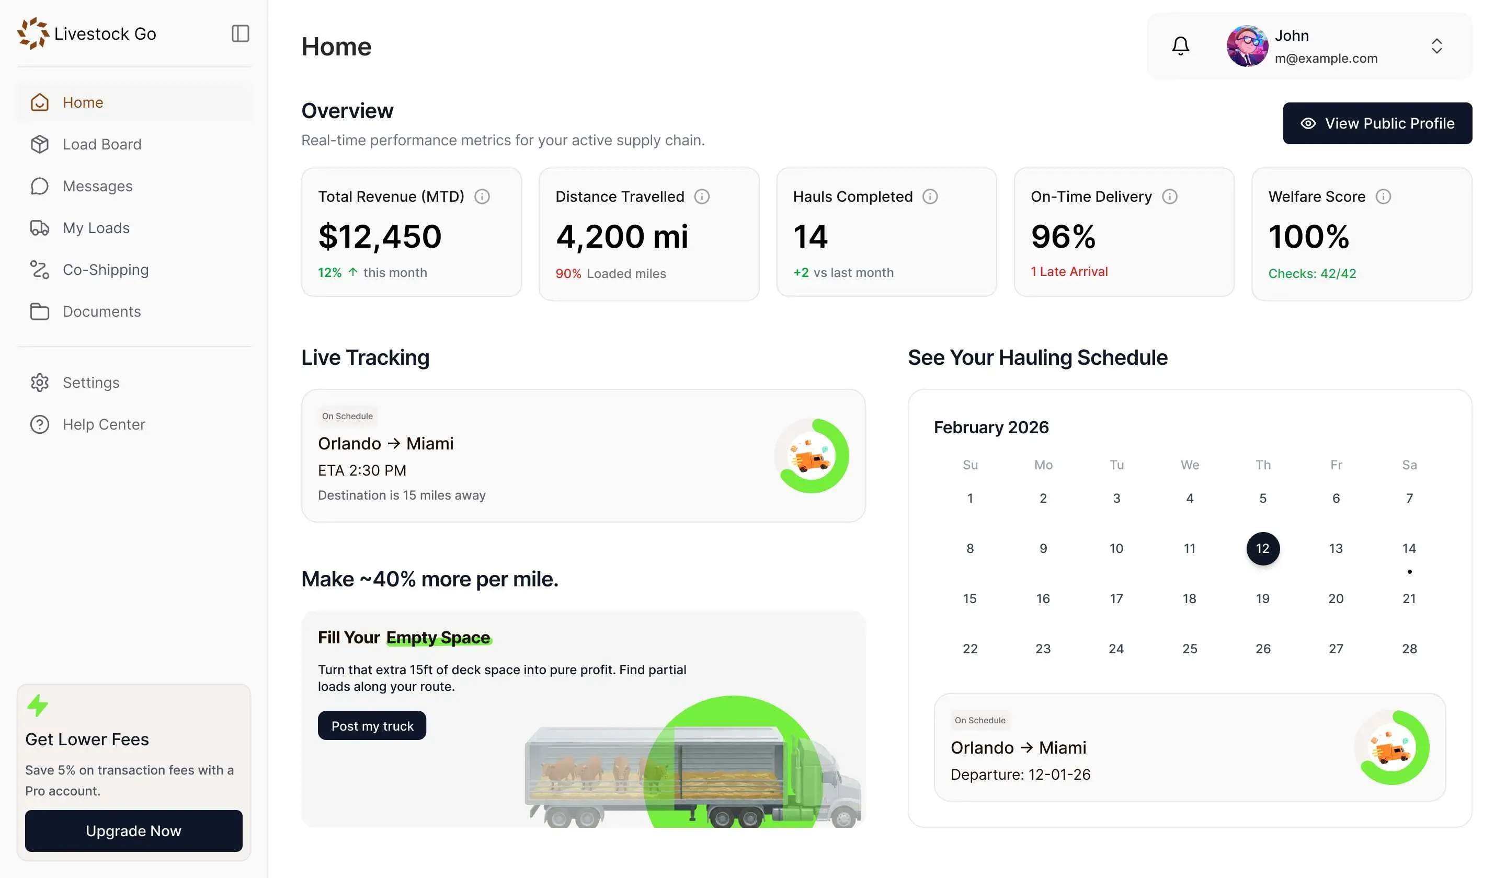Select February 17 on the calendar
The width and height of the screenshot is (1506, 878).
[1116, 598]
